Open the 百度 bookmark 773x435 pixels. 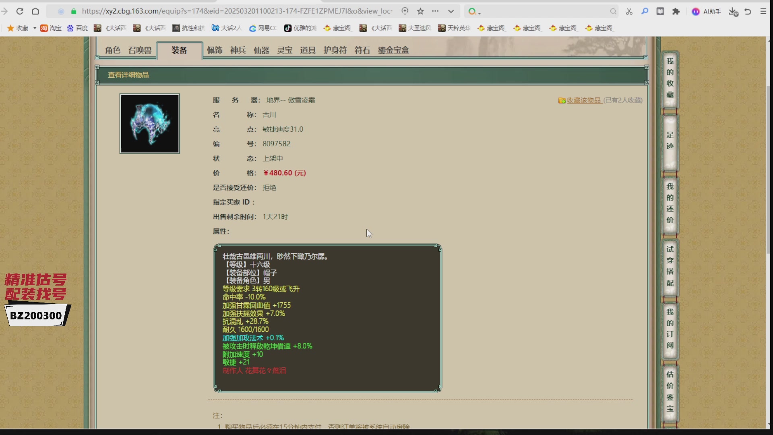tap(77, 28)
